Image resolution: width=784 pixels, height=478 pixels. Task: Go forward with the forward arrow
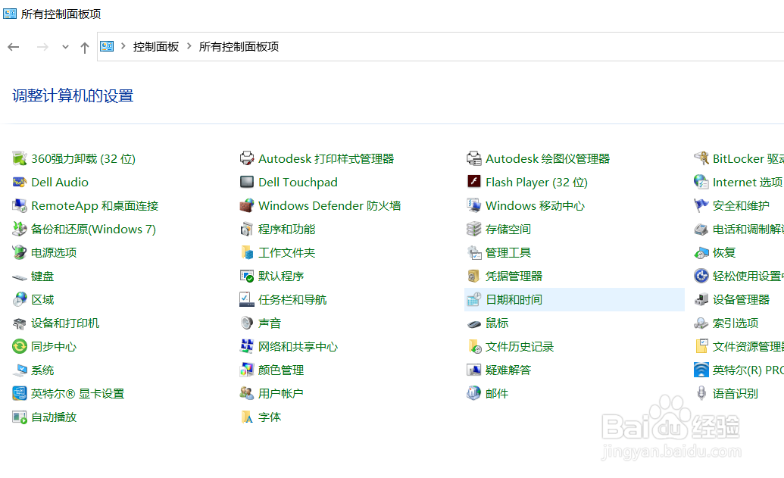[x=42, y=47]
